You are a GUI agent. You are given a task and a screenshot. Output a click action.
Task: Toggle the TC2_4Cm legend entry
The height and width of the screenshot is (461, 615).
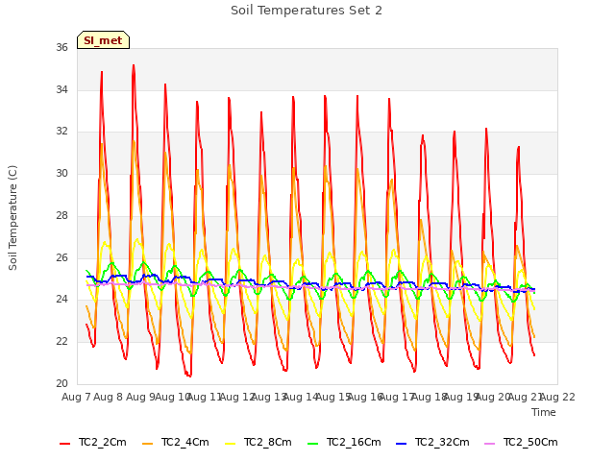(x=175, y=443)
